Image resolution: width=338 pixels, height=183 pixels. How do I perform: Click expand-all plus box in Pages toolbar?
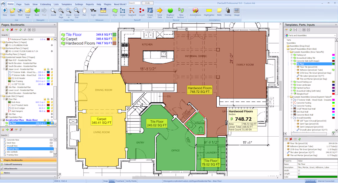pos(29,30)
